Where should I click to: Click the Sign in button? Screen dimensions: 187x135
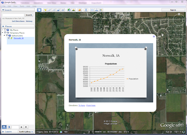pos(173,10)
